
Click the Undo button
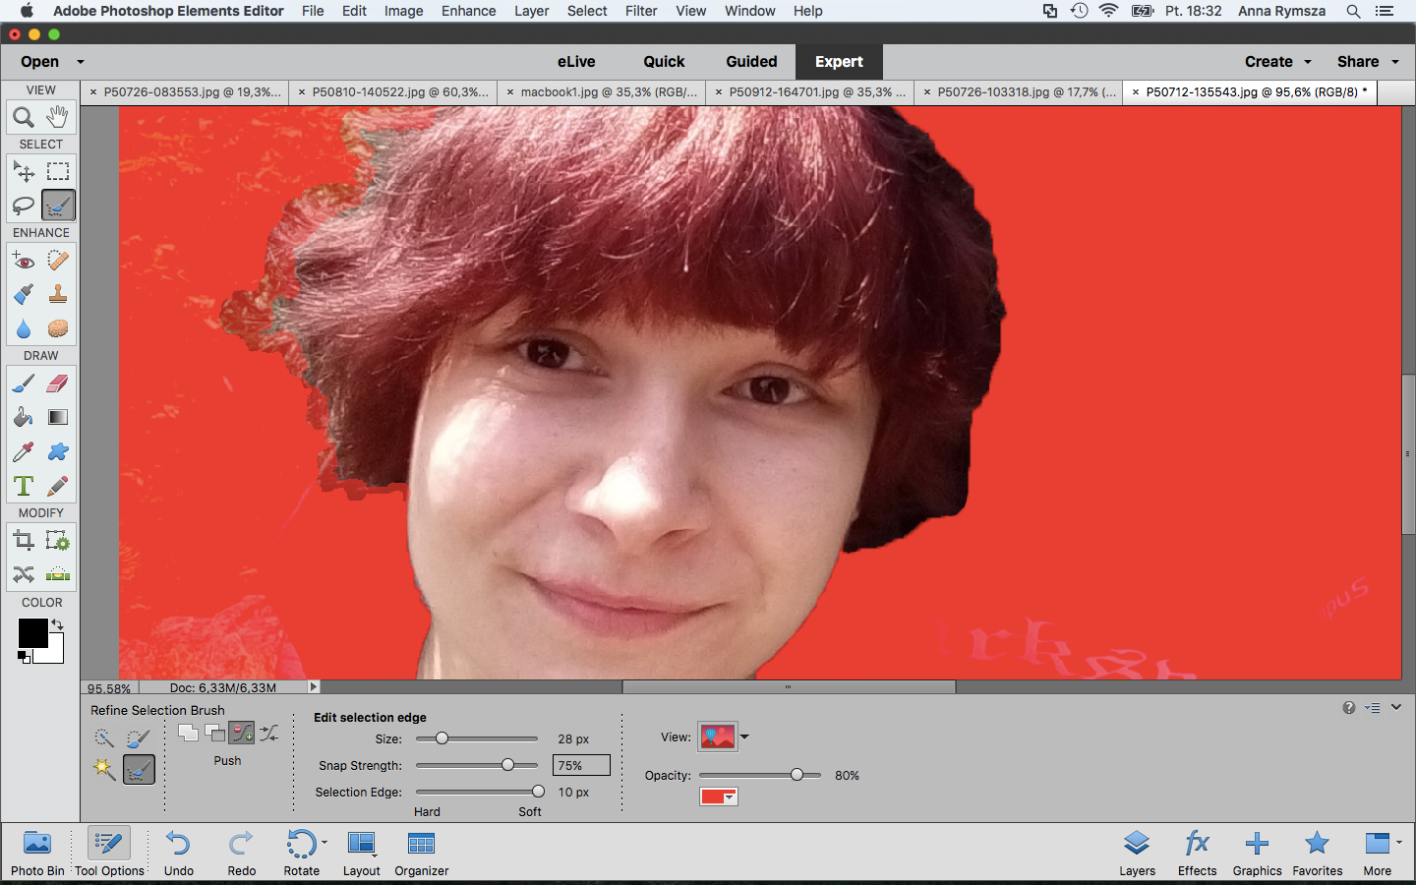(x=179, y=853)
